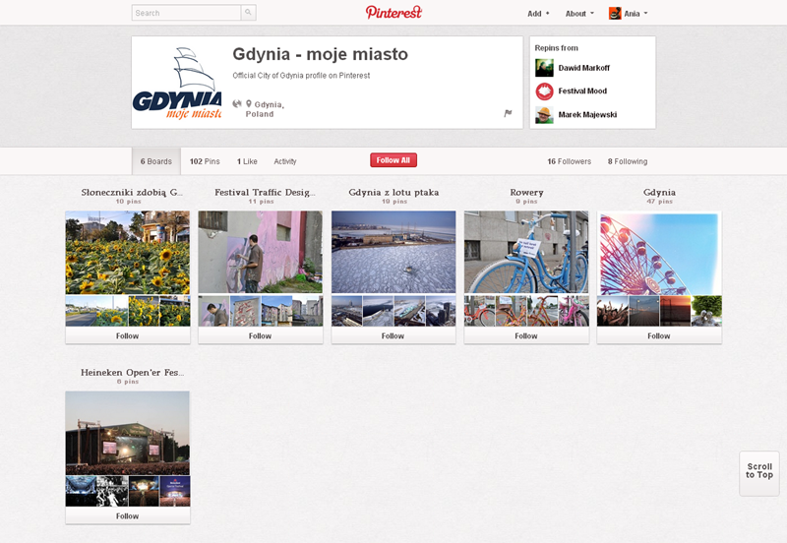
Task: Open Dawid Markoff's avatar
Action: click(x=544, y=68)
